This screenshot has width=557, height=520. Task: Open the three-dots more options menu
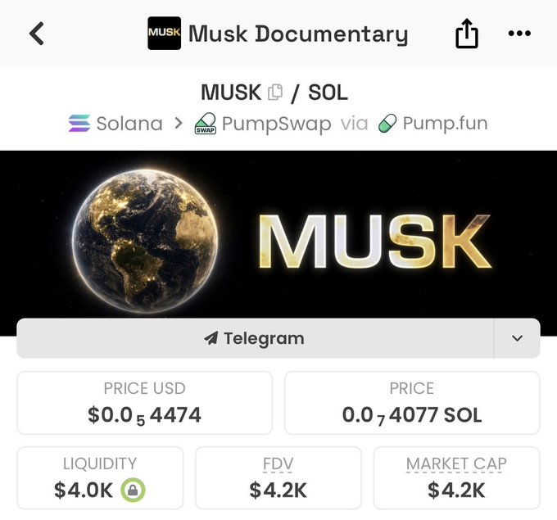(x=519, y=34)
